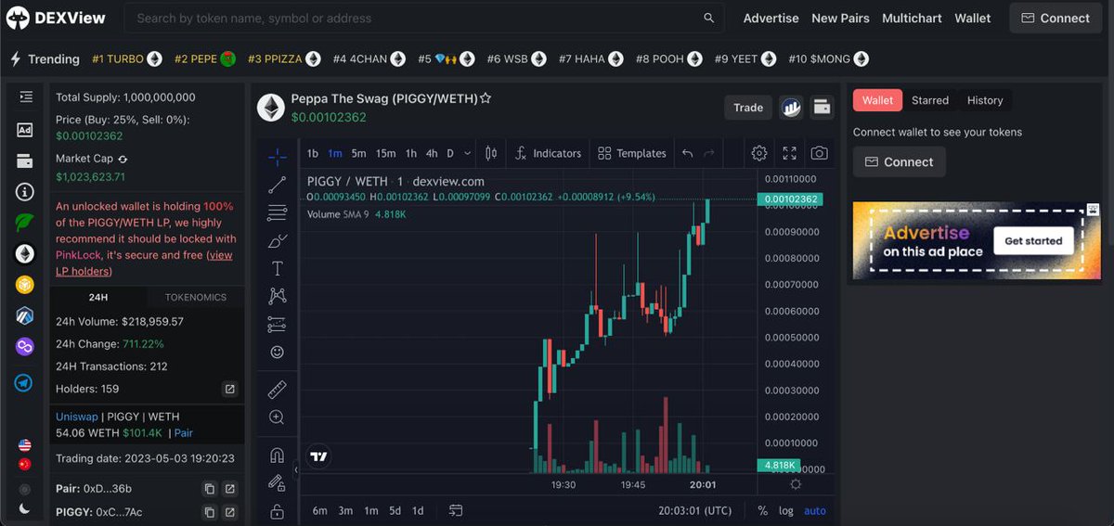The height and width of the screenshot is (526, 1114).
Task: Open the Indicators menu
Action: pyautogui.click(x=549, y=153)
